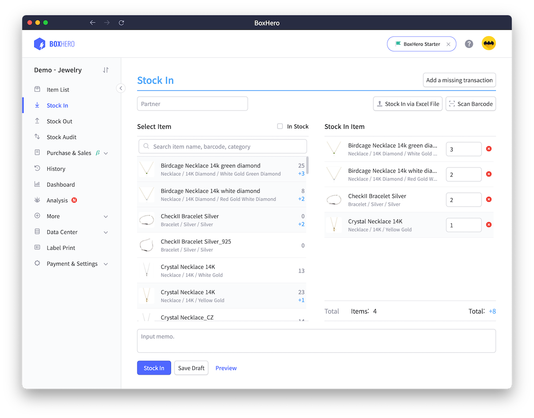Select Stock Out in the sidebar menu
Viewport: 534px width, 418px height.
(x=59, y=121)
